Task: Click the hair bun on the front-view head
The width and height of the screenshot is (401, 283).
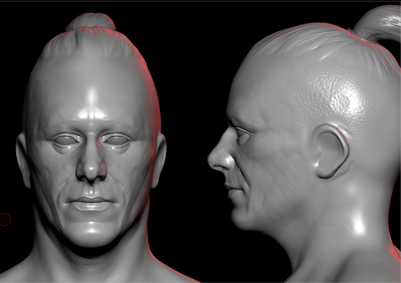Action: coord(91,22)
